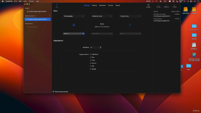Click the plus to add Training Data
Image resolution: width=201 pixels, height=113 pixels.
(x=74, y=25)
